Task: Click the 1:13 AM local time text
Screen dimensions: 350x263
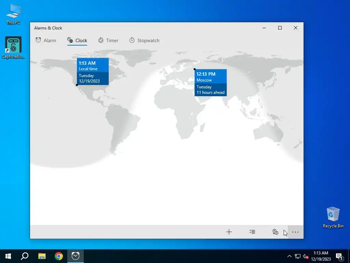Action: pyautogui.click(x=87, y=63)
